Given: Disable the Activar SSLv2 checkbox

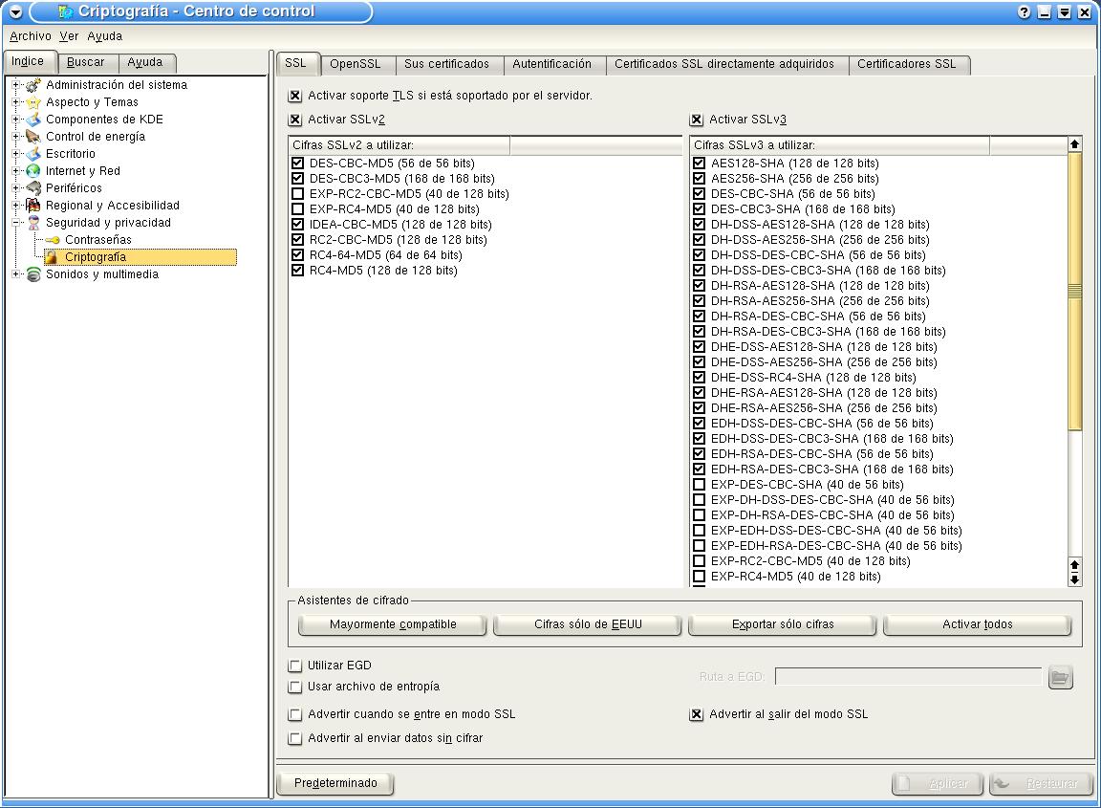Looking at the screenshot, I should coord(295,120).
